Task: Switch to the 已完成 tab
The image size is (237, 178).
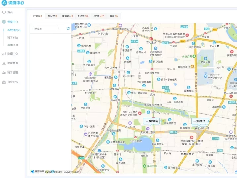Action: 98,16
